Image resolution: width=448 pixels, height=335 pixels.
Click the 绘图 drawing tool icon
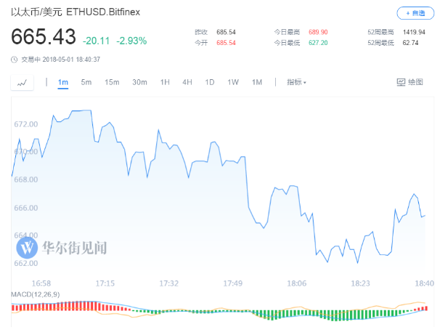(400, 82)
